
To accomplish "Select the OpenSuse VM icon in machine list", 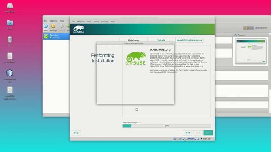I will tap(46, 36).
